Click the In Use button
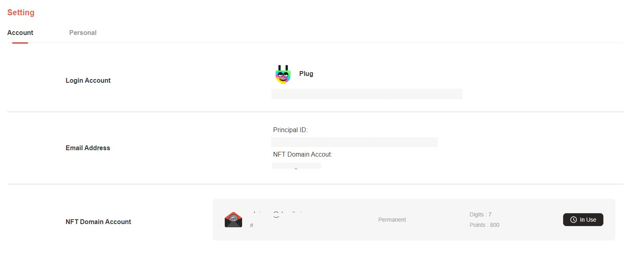Viewport: 632px width, 259px height. pos(583,220)
